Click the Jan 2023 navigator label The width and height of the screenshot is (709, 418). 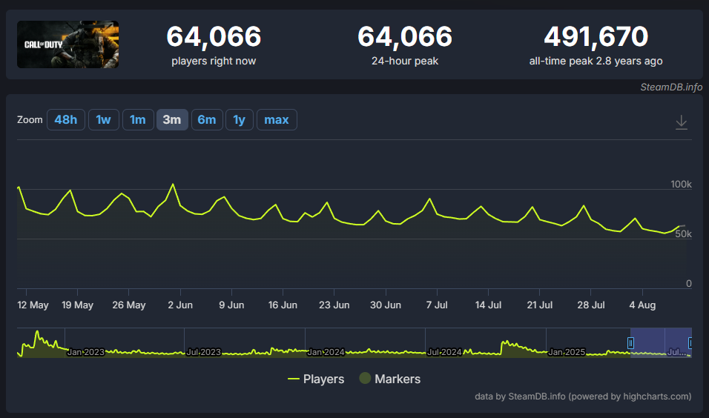85,352
